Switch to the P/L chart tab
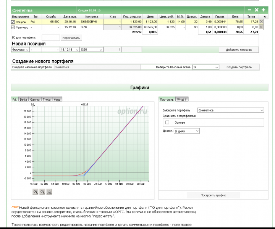 coord(15,99)
